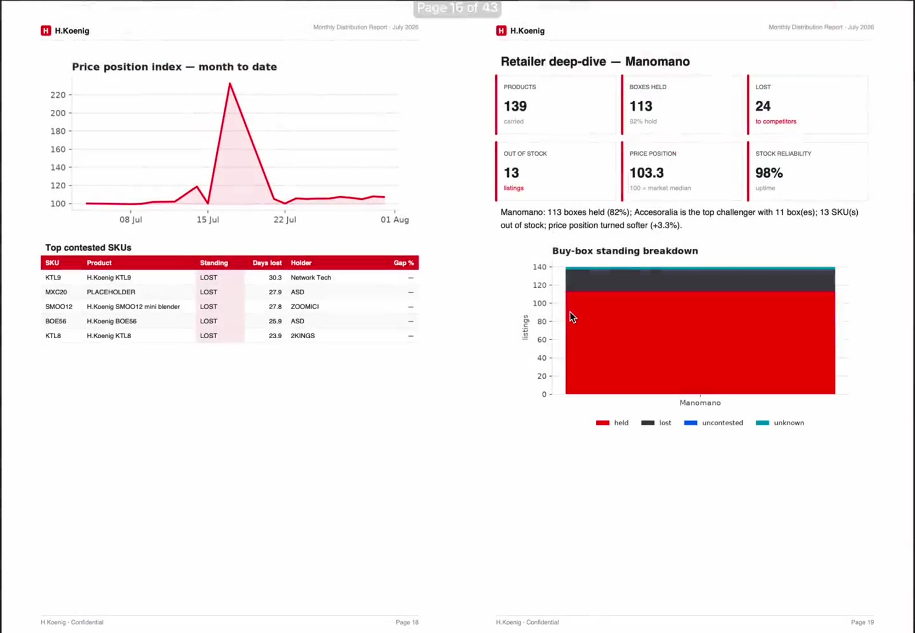The height and width of the screenshot is (633, 915).
Task: Click the H.Koenig logo icon on page 19
Action: [501, 30]
